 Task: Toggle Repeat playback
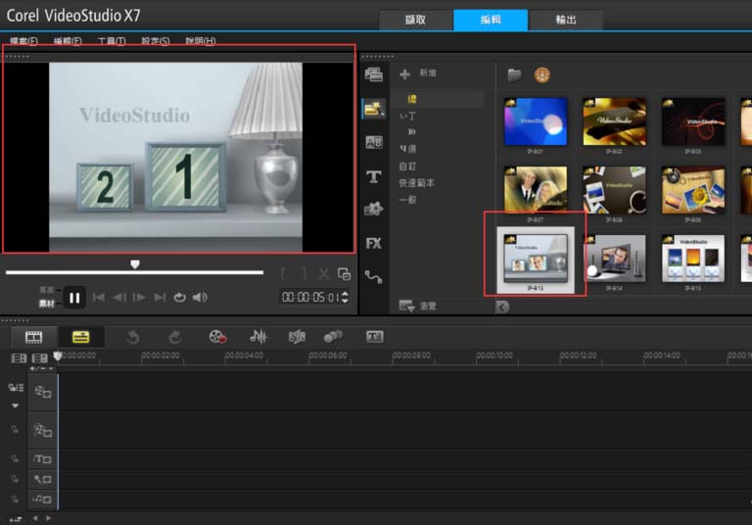point(179,298)
